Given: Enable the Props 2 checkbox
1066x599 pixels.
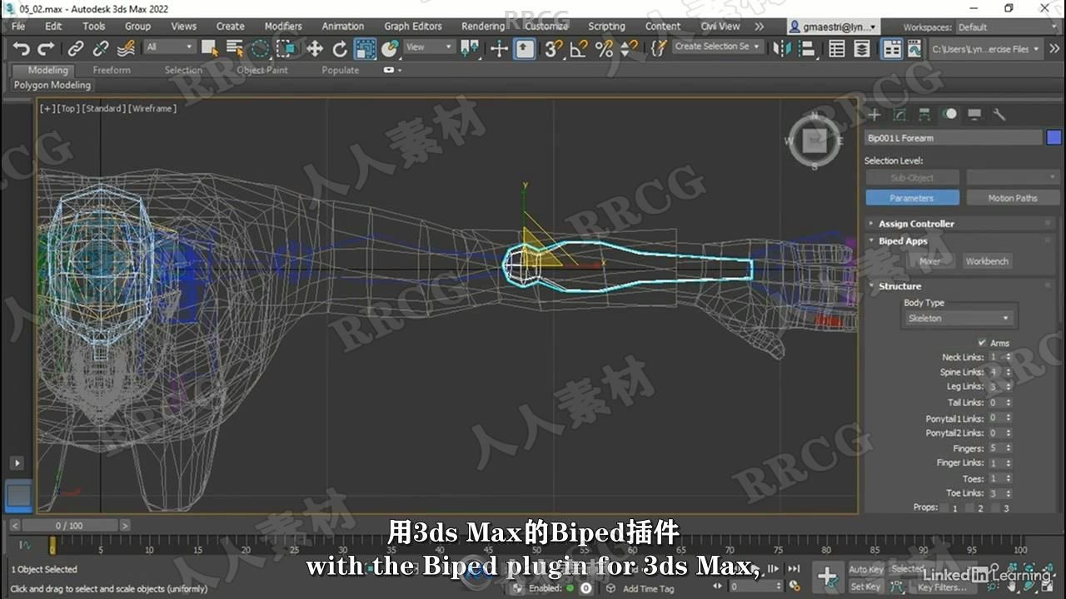Looking at the screenshot, I should pyautogui.click(x=969, y=507).
